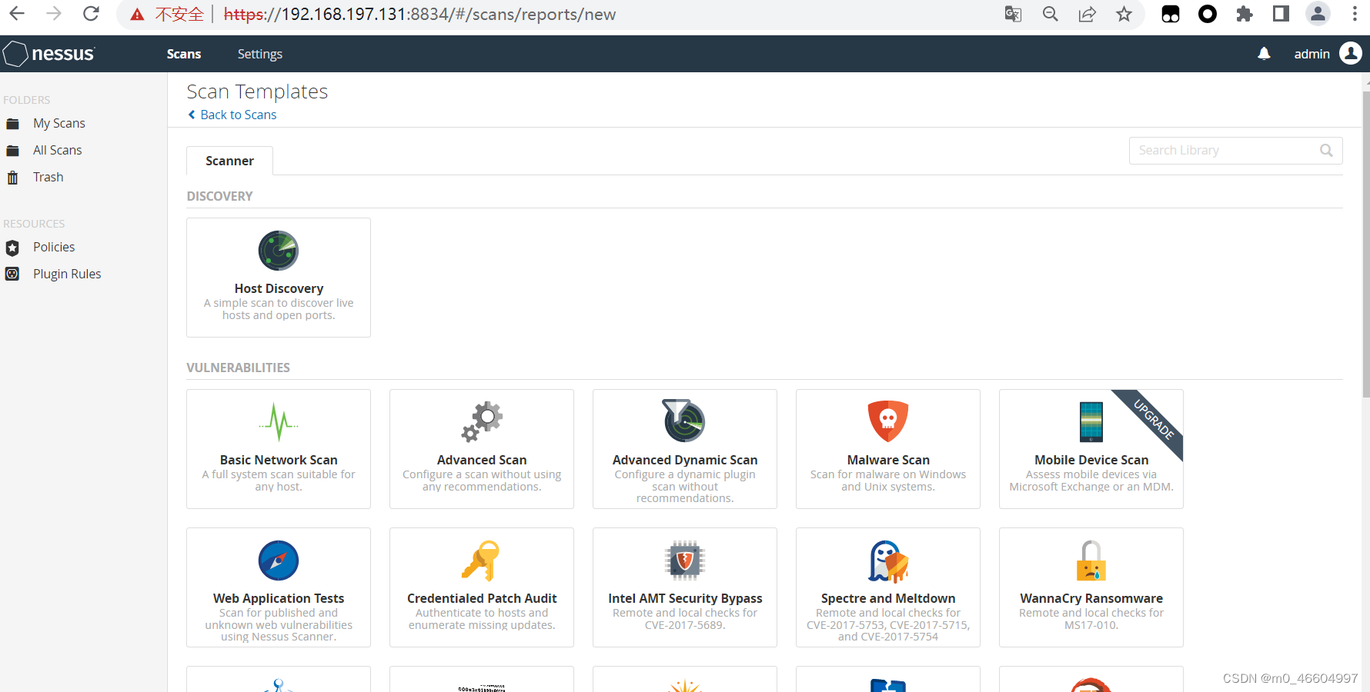The height and width of the screenshot is (692, 1370).
Task: Click the Mobile Device Scan phone icon
Action: [x=1091, y=421]
